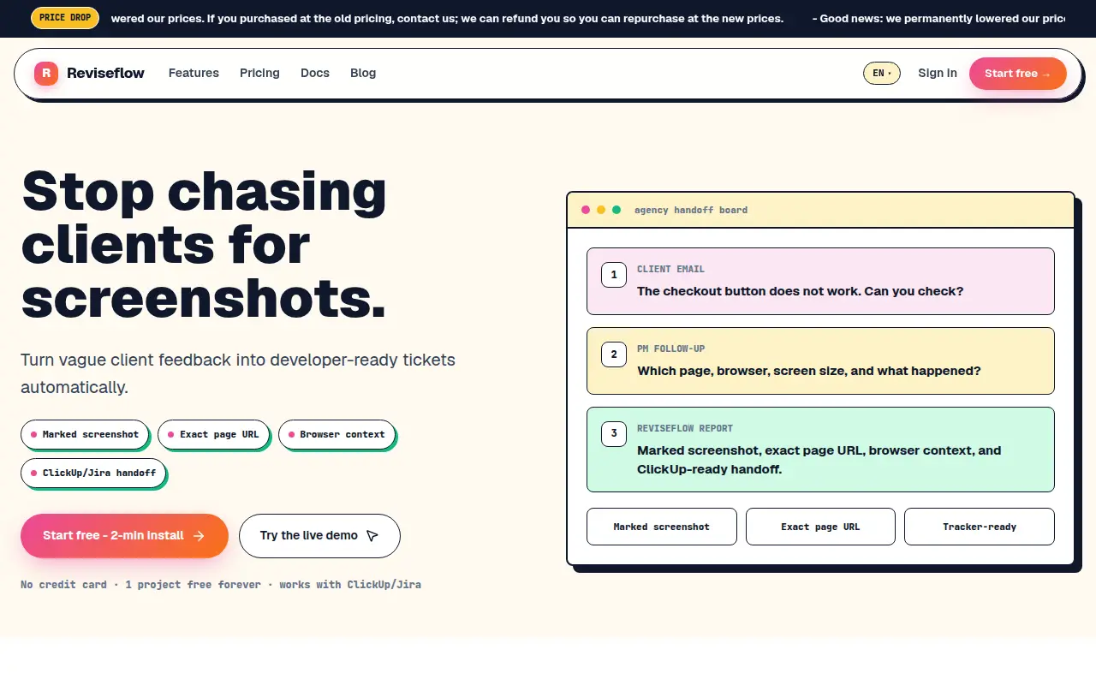Visit the Blog from the navbar
The width and height of the screenshot is (1096, 685).
point(363,74)
